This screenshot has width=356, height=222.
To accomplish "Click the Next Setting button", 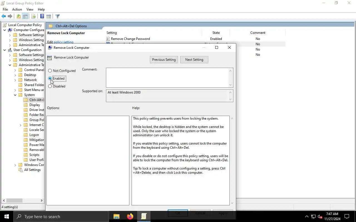I will pyautogui.click(x=194, y=60).
